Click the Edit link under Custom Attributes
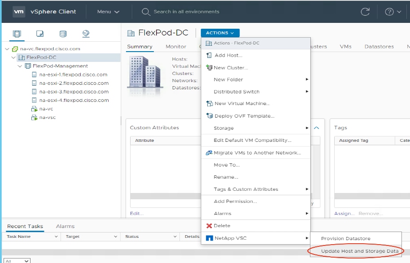Image resolution: width=410 pixels, height=263 pixels. pyautogui.click(x=136, y=214)
